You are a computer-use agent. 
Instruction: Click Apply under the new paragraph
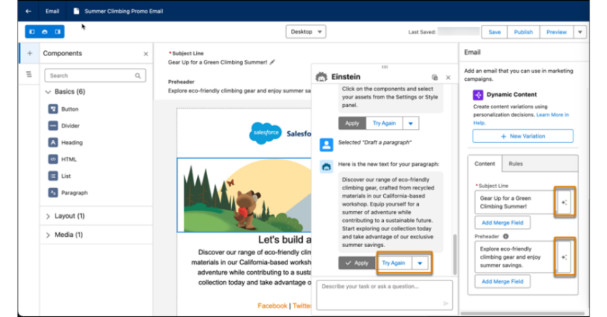[x=357, y=263]
